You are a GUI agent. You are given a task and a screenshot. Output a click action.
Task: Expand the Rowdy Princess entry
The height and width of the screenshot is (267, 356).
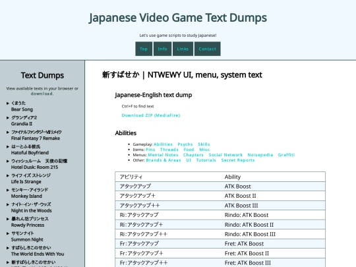[8, 219]
